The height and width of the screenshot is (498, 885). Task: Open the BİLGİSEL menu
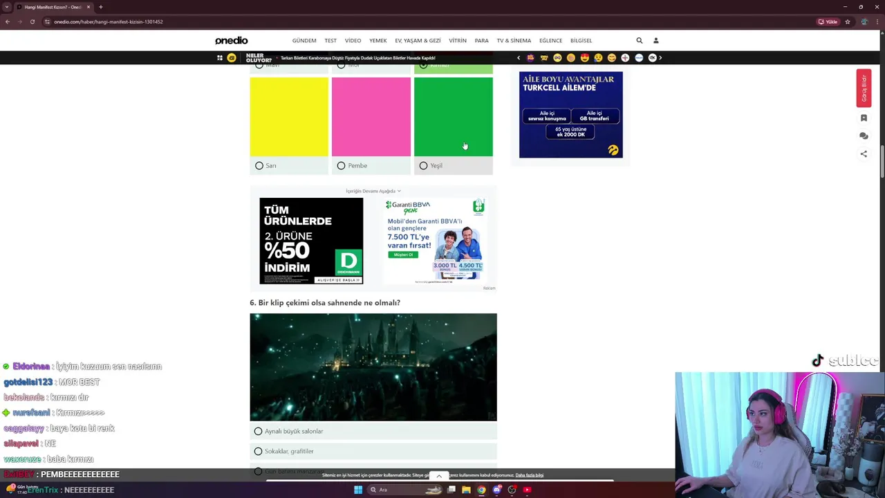tap(581, 41)
